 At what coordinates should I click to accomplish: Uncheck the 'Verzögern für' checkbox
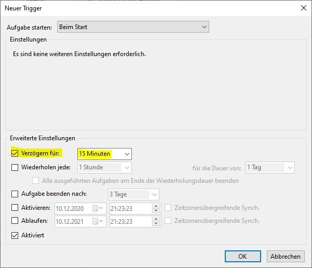click(x=15, y=154)
